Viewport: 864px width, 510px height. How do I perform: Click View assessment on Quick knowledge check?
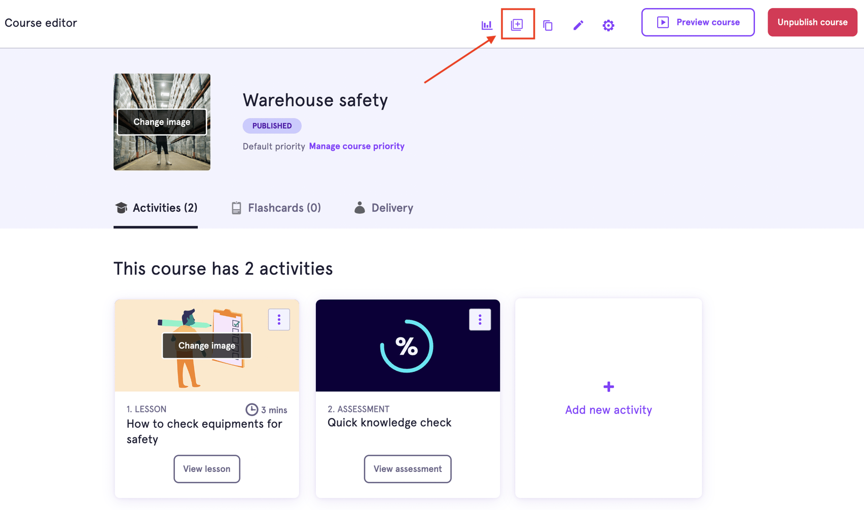(407, 469)
